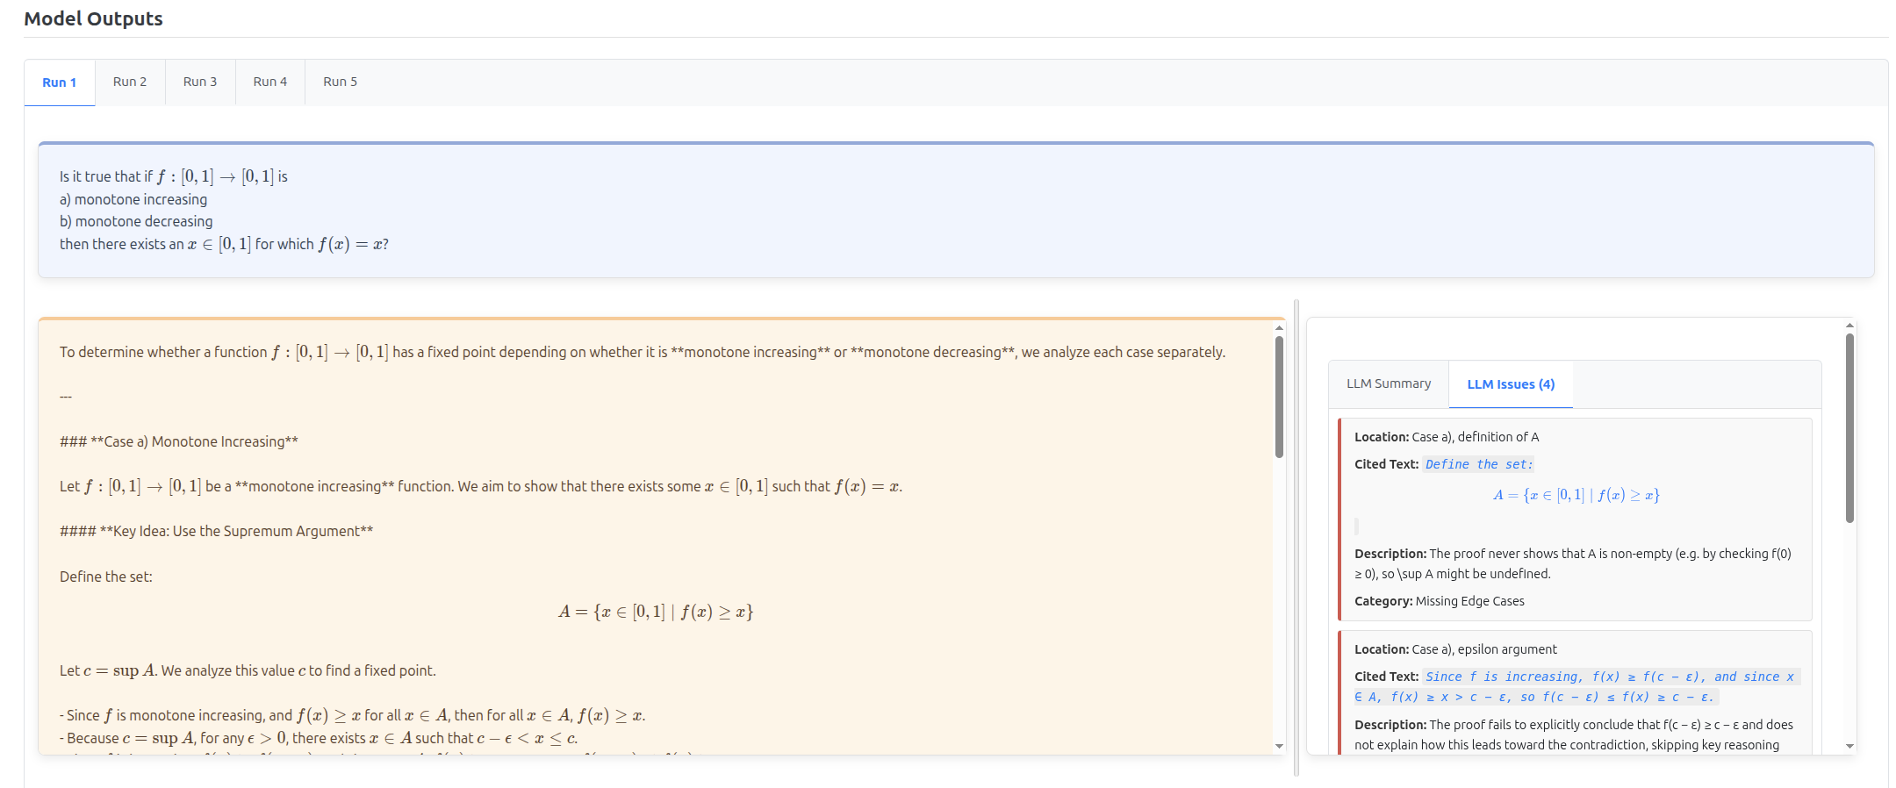Click the line 'Let c = sup A'
The height and width of the screenshot is (788, 1896).
(x=248, y=670)
